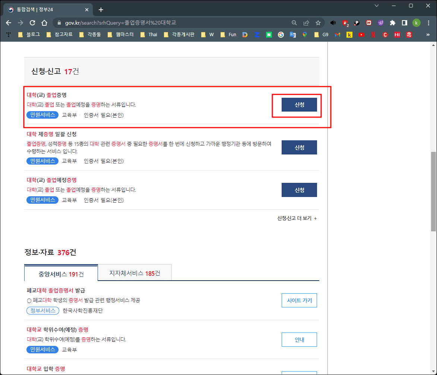This screenshot has height=375, width=437.
Task: Switch to the 지자체서비스 185건 tab
Action: pyautogui.click(x=134, y=273)
